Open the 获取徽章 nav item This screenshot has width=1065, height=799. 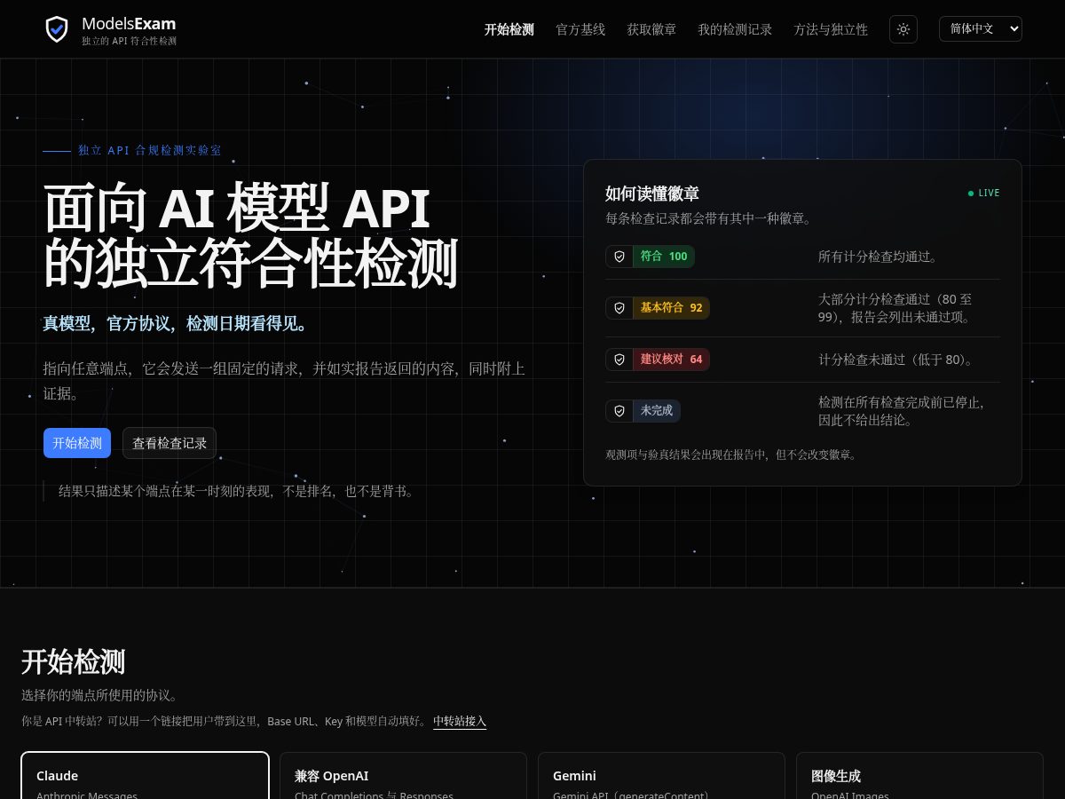pyautogui.click(x=651, y=29)
